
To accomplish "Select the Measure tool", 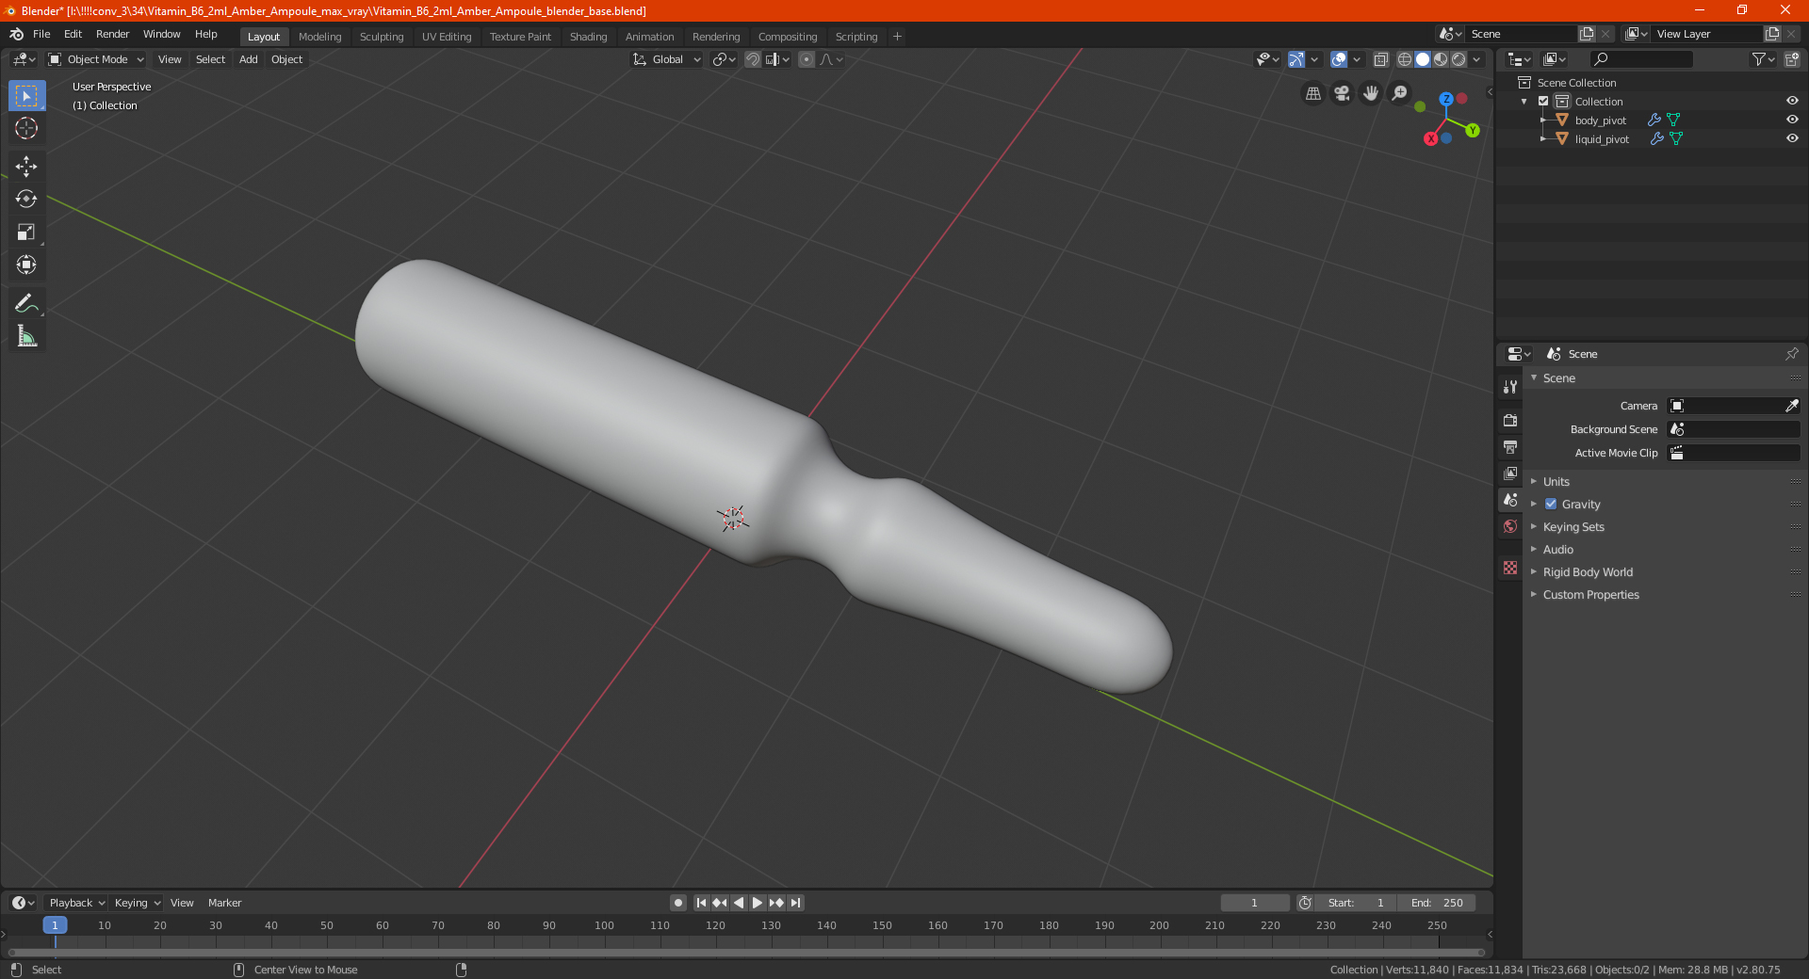I will pos(26,336).
